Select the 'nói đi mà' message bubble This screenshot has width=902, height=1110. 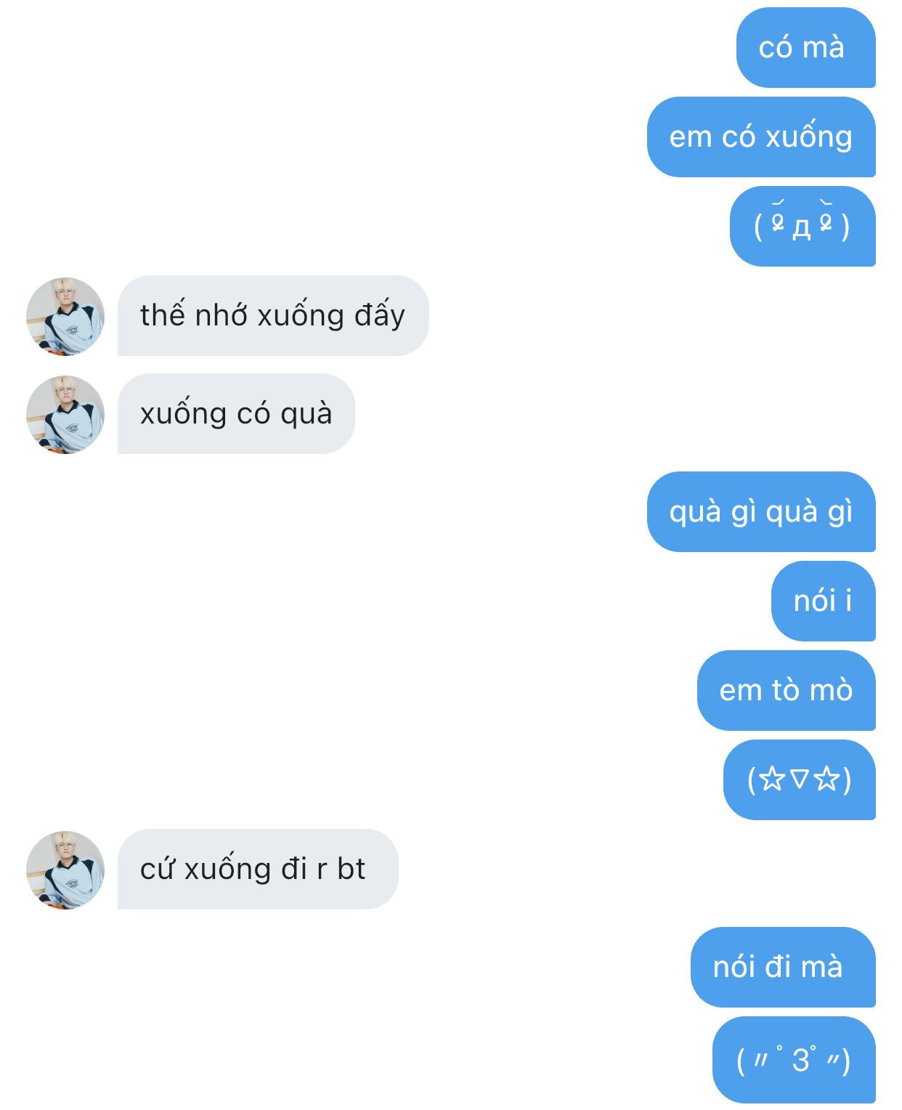tap(783, 968)
